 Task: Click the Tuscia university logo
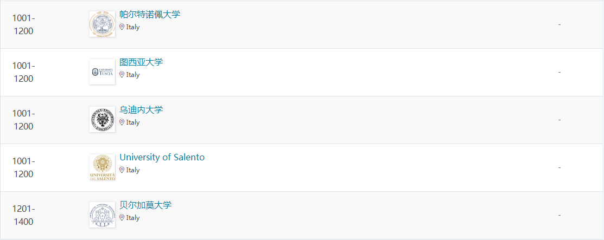coord(102,72)
